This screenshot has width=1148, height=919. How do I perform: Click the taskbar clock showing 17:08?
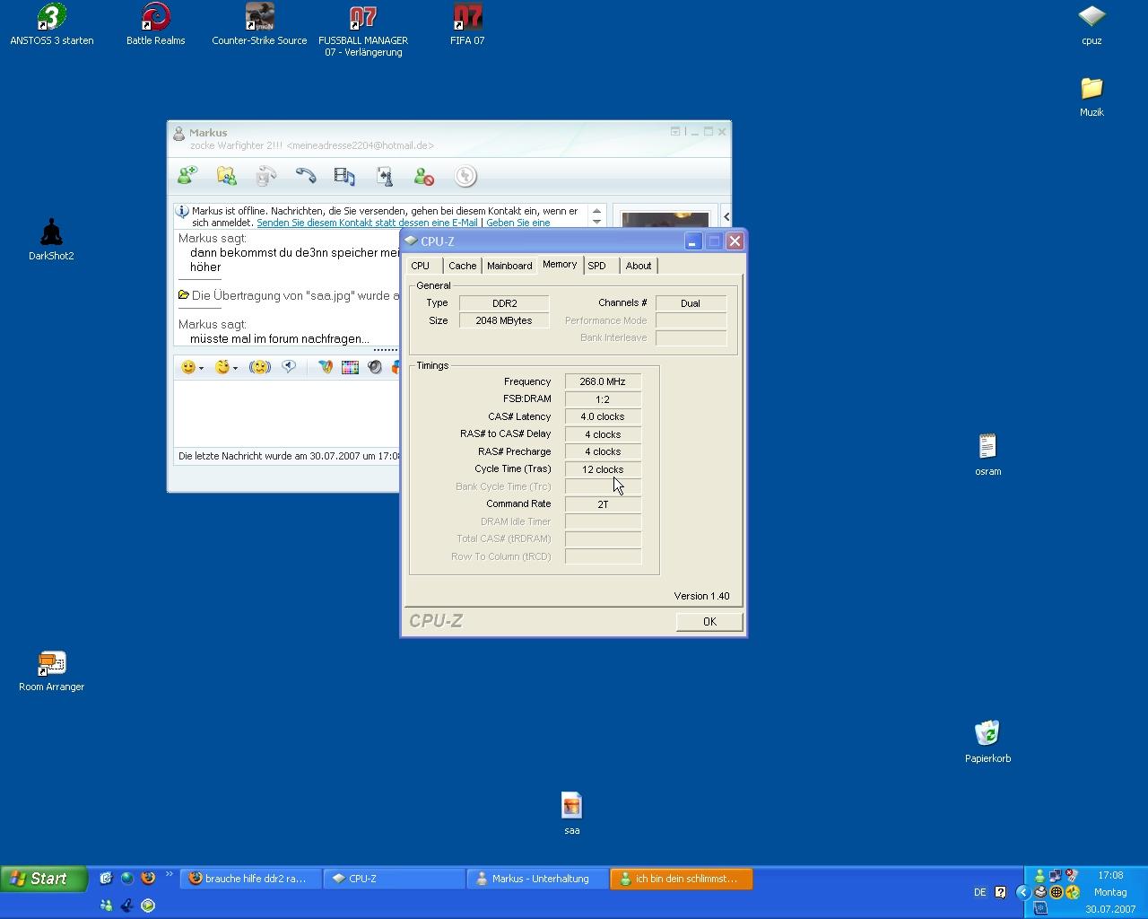(1110, 875)
